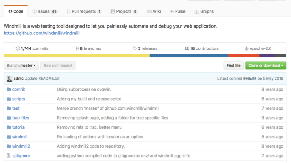
Task: Click 'Removing refs to trac, better menu' message
Action: 89,127
